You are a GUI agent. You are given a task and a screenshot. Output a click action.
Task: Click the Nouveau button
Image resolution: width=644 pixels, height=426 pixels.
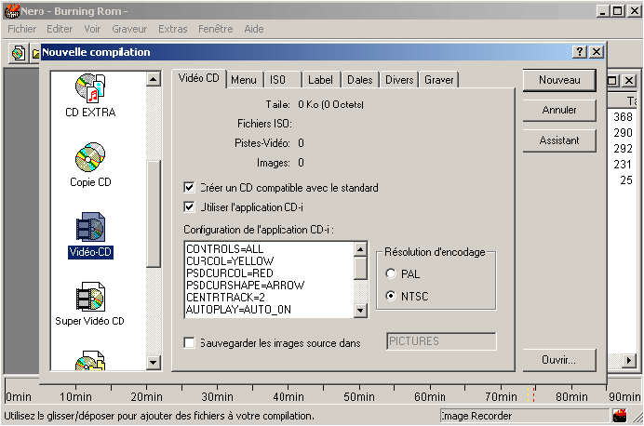(559, 80)
